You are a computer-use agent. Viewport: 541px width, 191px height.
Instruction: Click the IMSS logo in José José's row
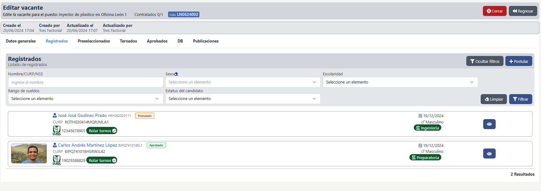pyautogui.click(x=57, y=130)
